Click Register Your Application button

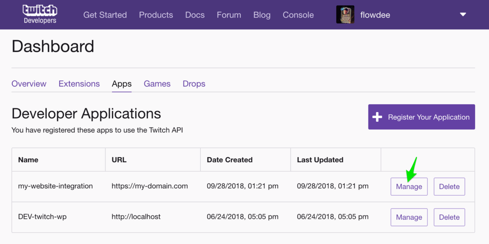click(x=422, y=117)
